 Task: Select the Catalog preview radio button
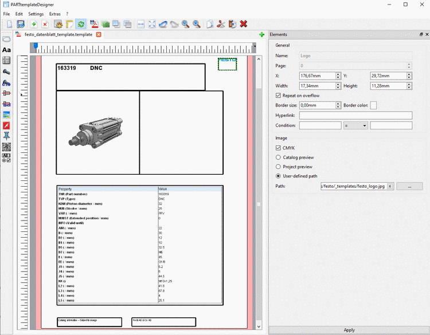(x=279, y=157)
